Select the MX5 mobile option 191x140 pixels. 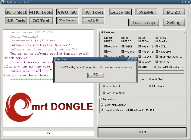[x=123, y=38]
